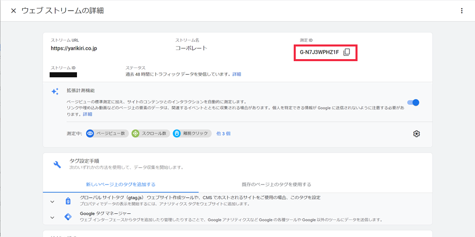Click the scrolls chip icon
475x237 pixels.
coord(135,133)
